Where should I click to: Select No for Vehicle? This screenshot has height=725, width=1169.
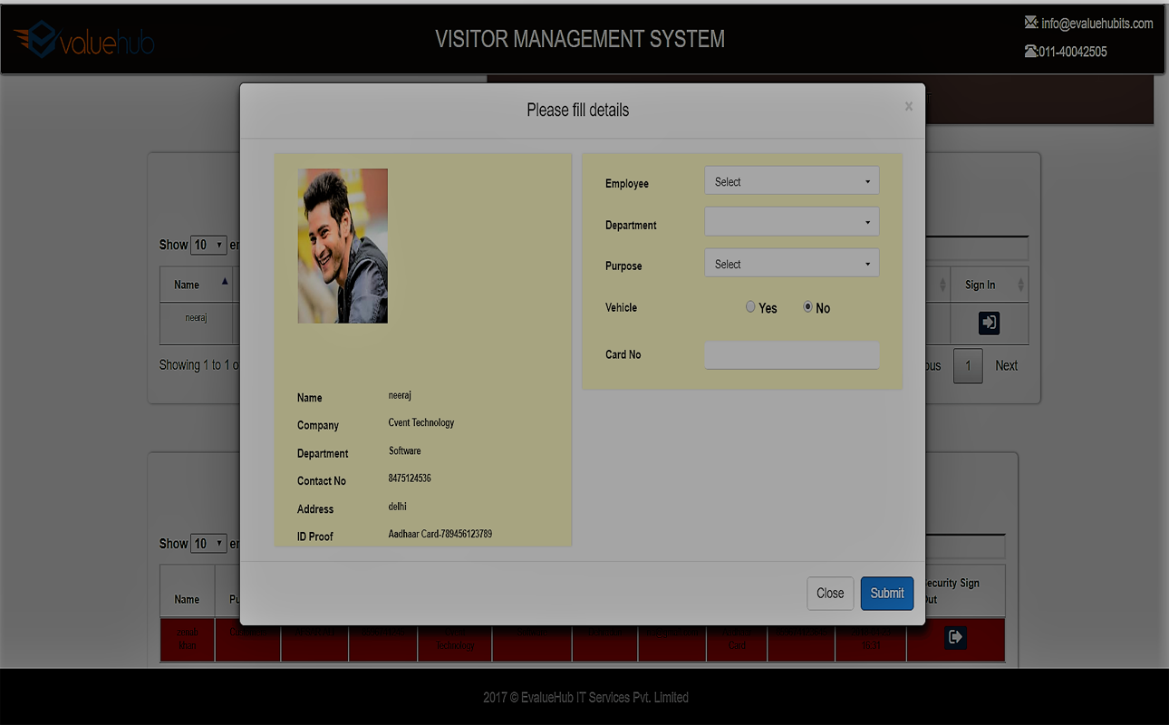807,307
